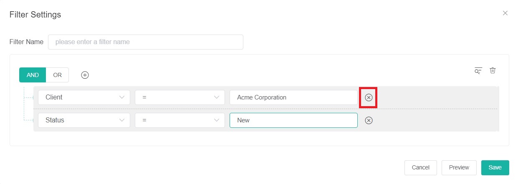Switch condition logic to OR
Image resolution: width=518 pixels, height=184 pixels.
point(58,75)
